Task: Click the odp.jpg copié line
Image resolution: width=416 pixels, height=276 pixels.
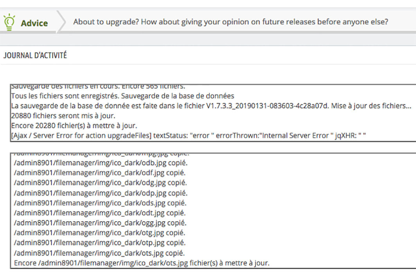Action: 101,193
